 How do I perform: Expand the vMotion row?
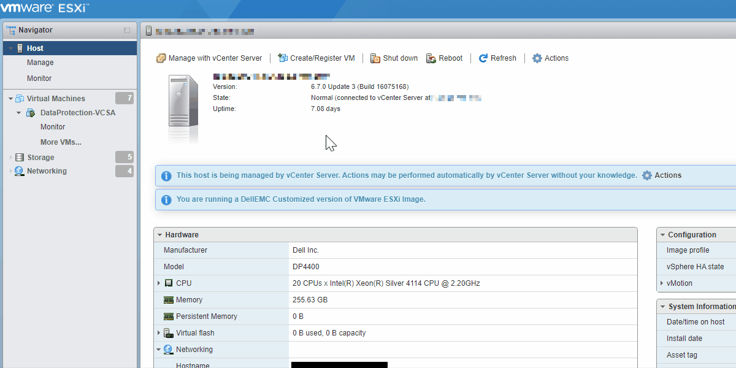tap(662, 283)
